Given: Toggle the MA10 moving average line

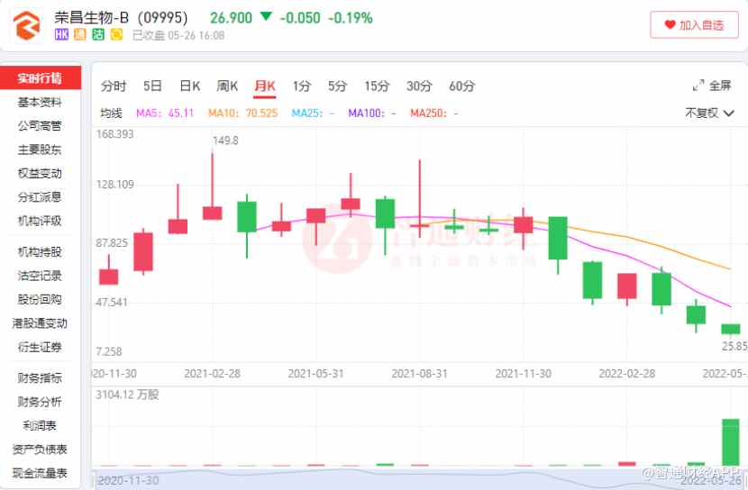Looking at the screenshot, I should [242, 113].
